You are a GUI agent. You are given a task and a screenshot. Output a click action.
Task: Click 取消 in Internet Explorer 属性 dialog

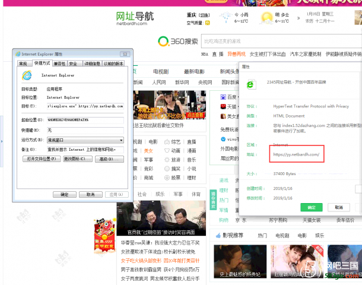[x=90, y=195]
